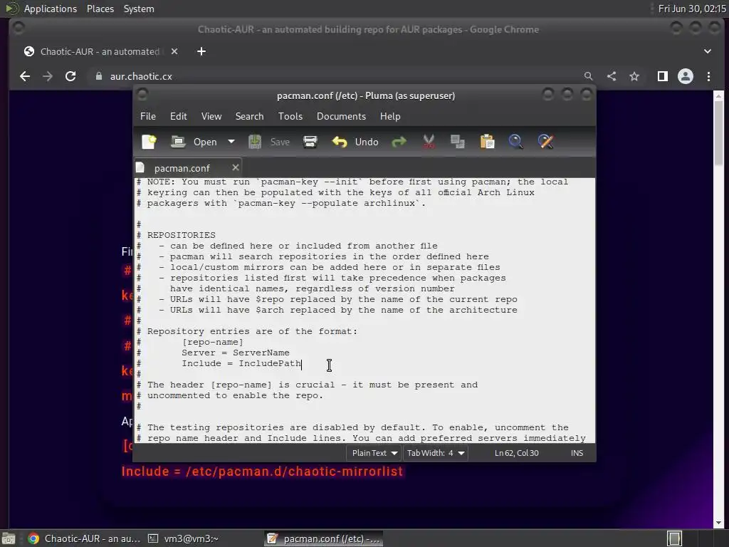Click the zoom magnifier in Chrome's address bar
This screenshot has height=547, width=729.
588,76
